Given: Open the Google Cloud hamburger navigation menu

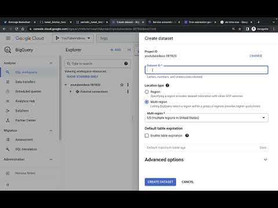Looking at the screenshot, I should (8, 38).
